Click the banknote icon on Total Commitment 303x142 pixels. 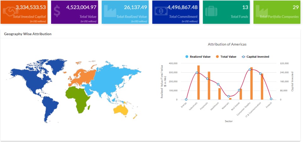coord(161,11)
